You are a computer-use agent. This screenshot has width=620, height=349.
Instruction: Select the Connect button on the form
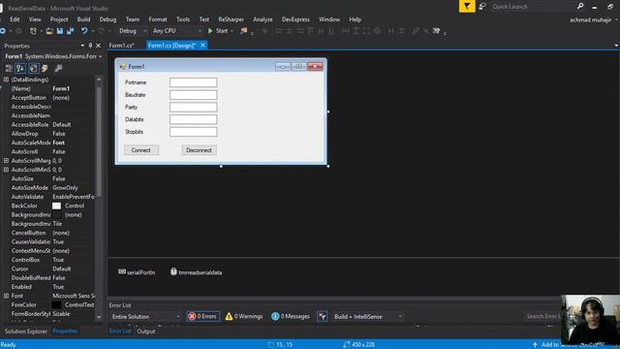click(141, 150)
